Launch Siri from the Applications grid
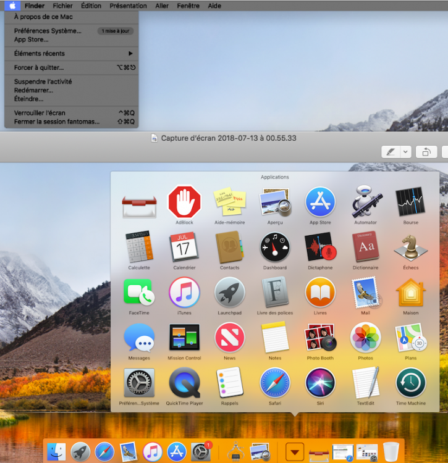This screenshot has height=463, width=448. point(320,383)
